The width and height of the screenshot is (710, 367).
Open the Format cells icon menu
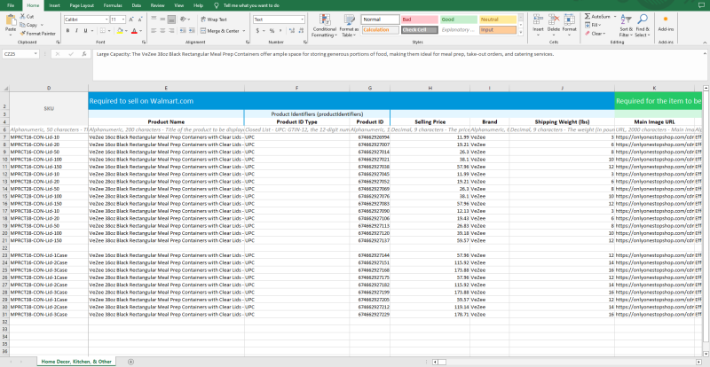(569, 24)
